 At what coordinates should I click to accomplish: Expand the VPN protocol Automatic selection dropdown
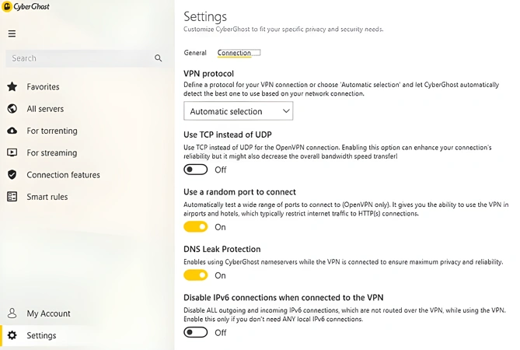click(x=238, y=111)
